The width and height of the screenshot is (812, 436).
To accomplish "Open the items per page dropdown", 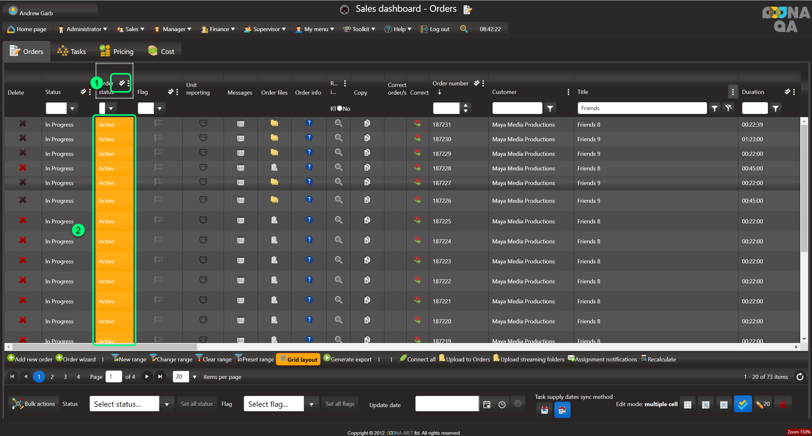I will (x=195, y=377).
